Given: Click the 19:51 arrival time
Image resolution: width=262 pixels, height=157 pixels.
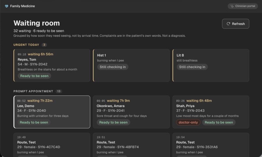Looking at the screenshot, I should click(x=101, y=137).
